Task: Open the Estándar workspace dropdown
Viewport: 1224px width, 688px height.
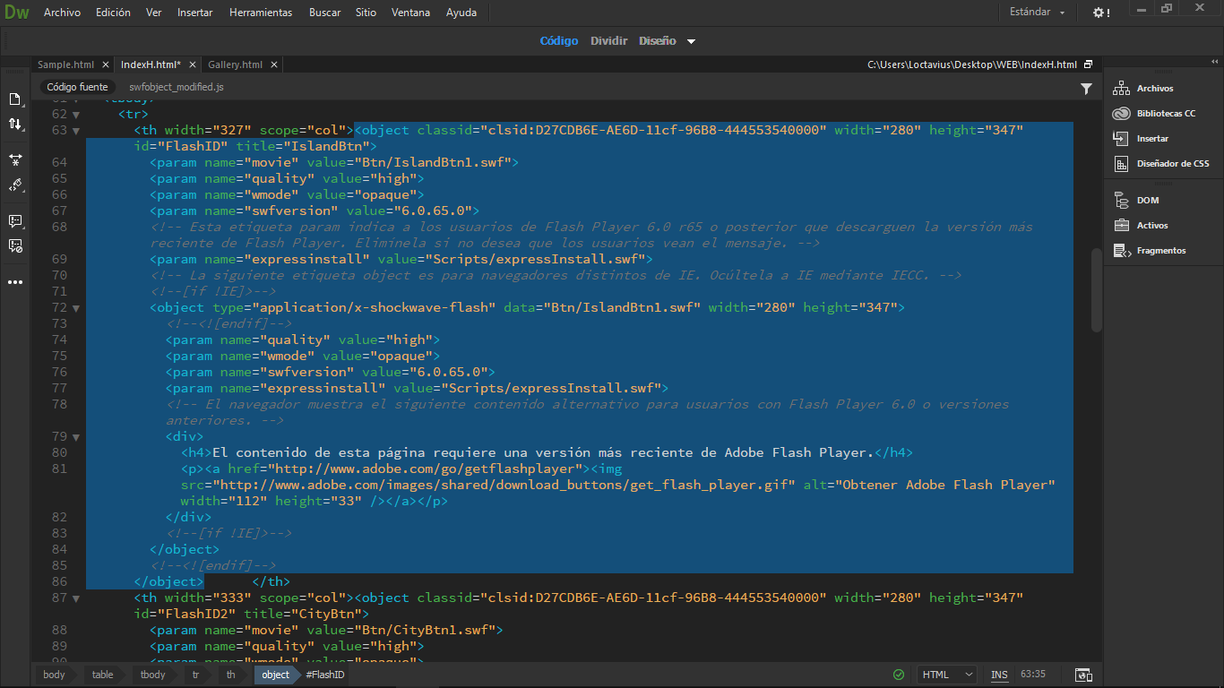Action: coord(1037,13)
